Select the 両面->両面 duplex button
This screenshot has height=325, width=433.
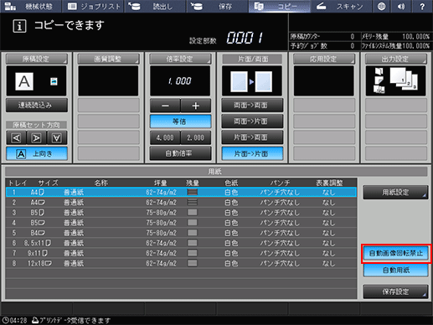coord(252,106)
